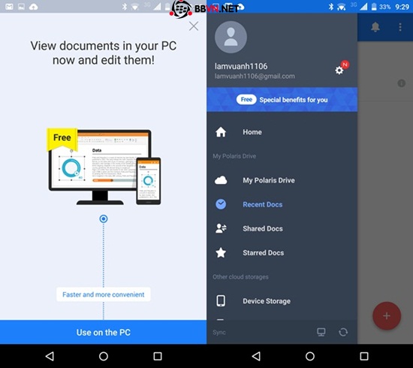Tap Recents square button on right screen
Screen dimensions: 413x368
364,356
